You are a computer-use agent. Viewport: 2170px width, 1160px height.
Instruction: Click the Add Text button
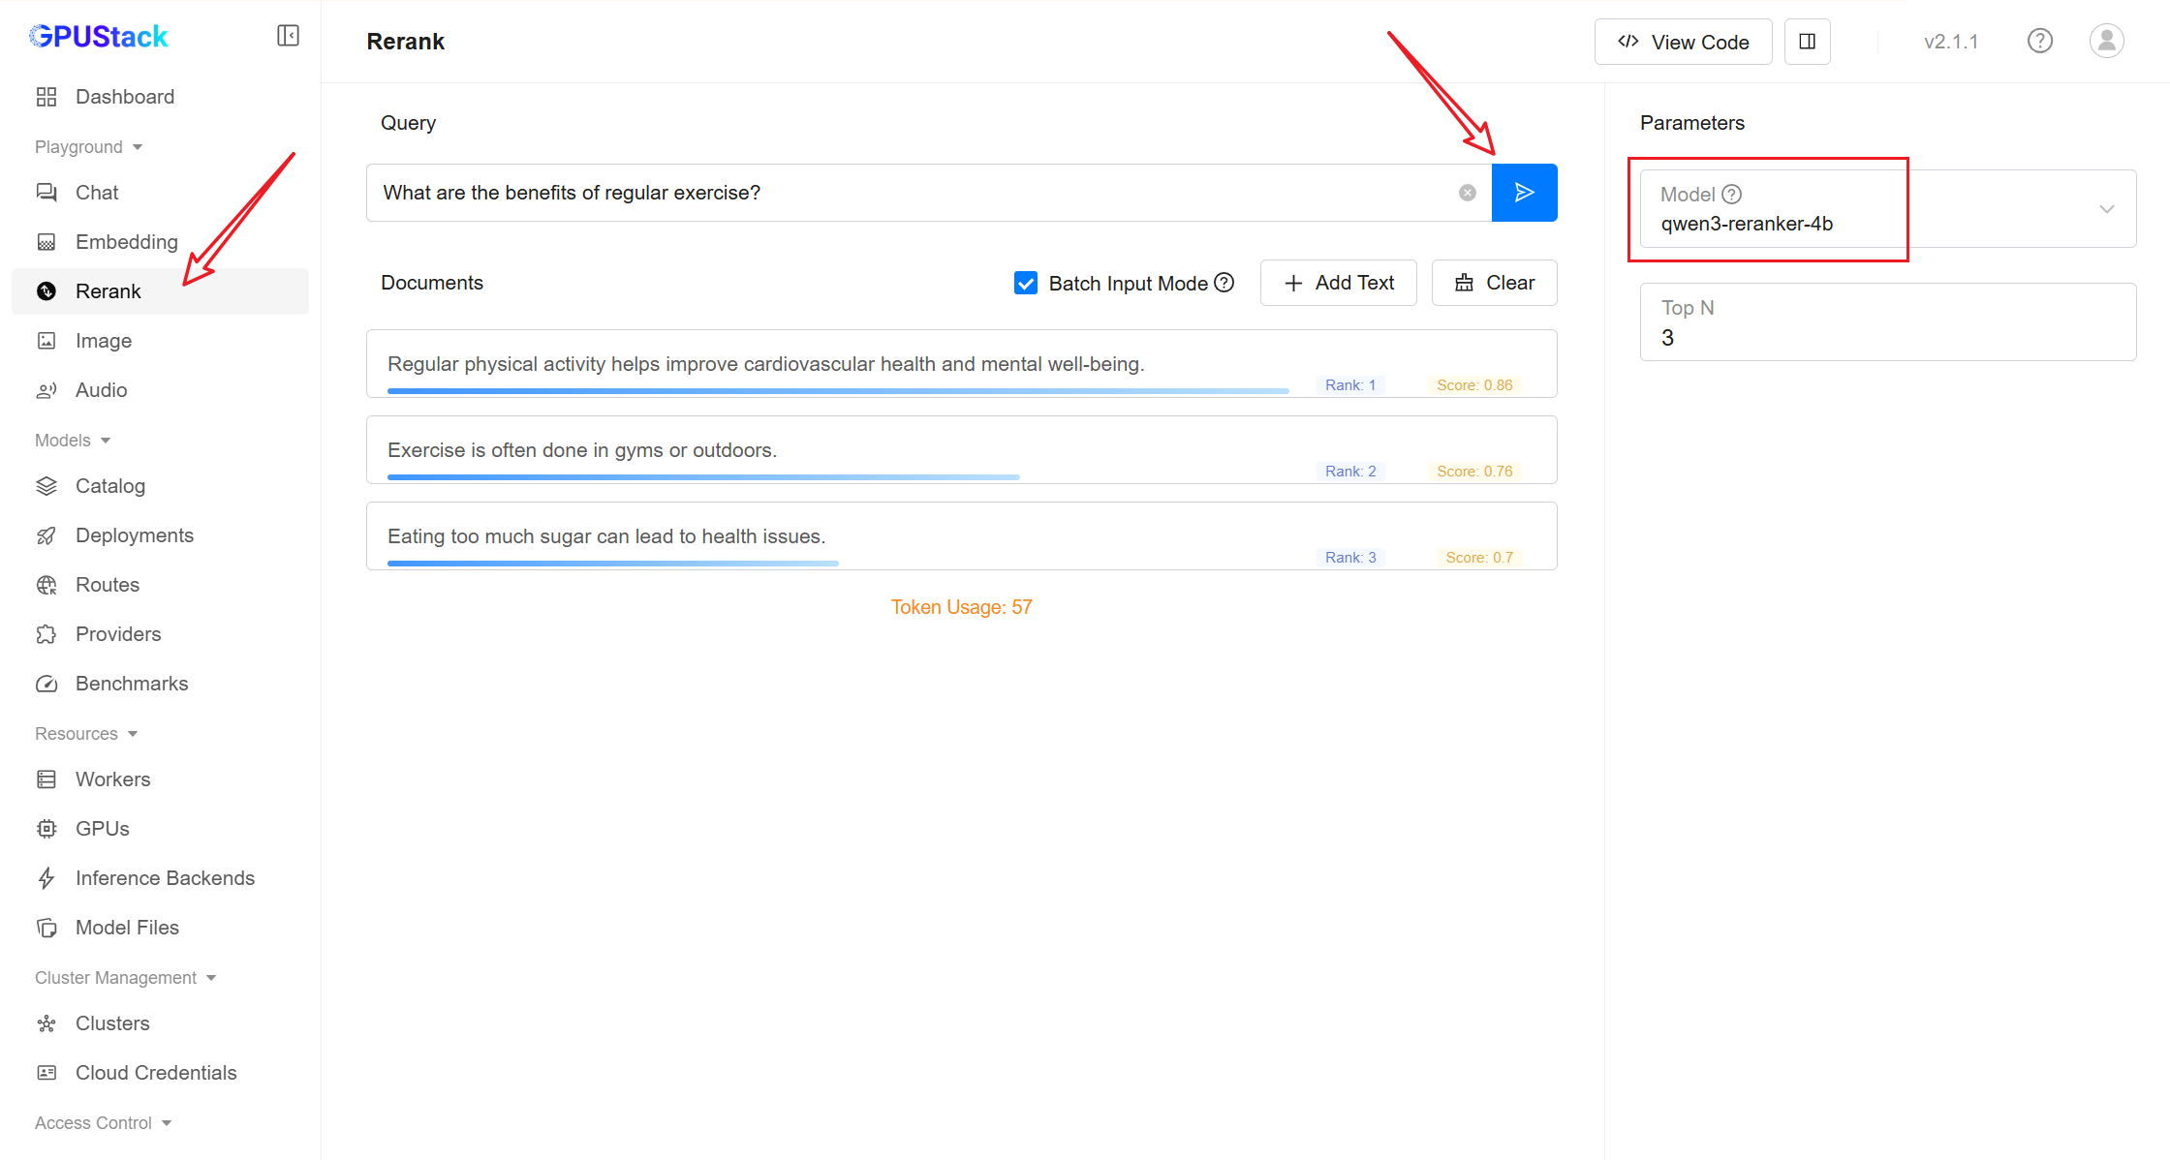(x=1338, y=283)
